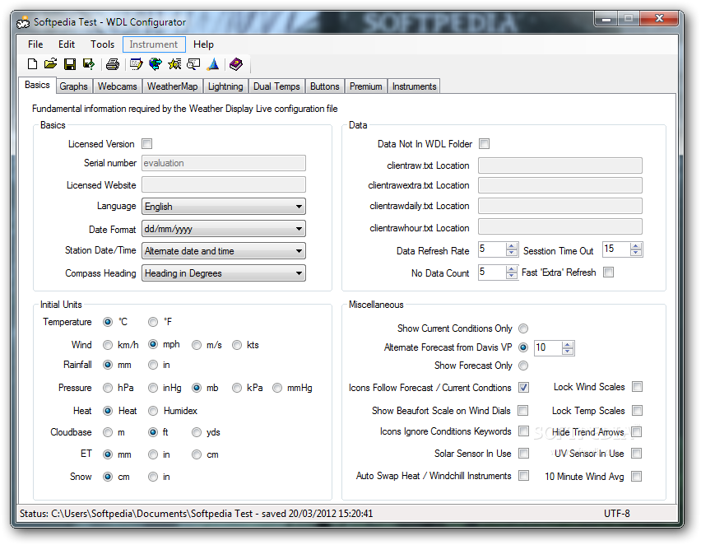The image size is (701, 545).
Task: Click the New file toolbar icon
Action: coord(32,64)
